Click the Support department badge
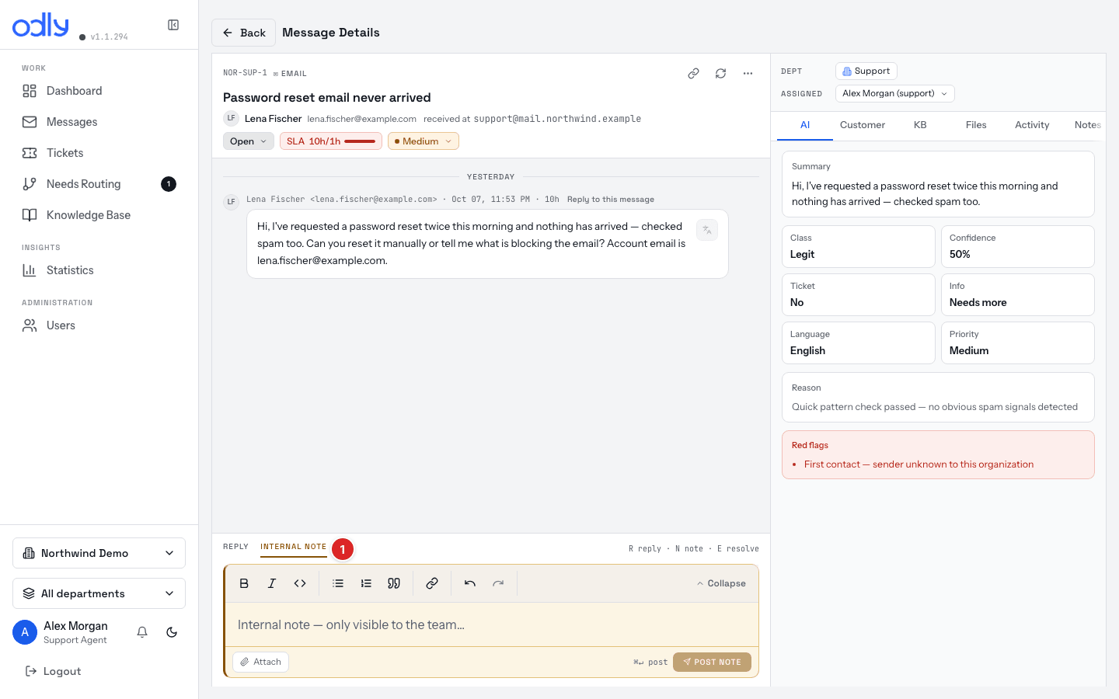 click(x=866, y=71)
